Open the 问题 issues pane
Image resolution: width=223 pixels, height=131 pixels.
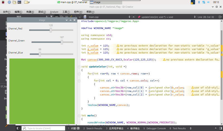(74, 128)
